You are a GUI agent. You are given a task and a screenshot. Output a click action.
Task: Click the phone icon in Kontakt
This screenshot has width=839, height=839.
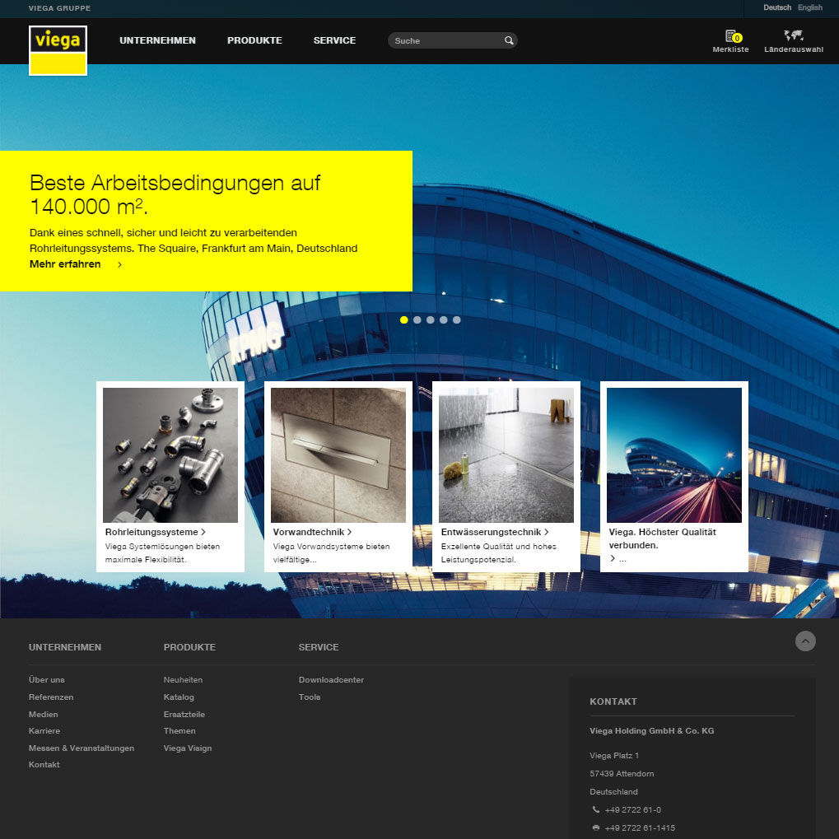(x=595, y=809)
